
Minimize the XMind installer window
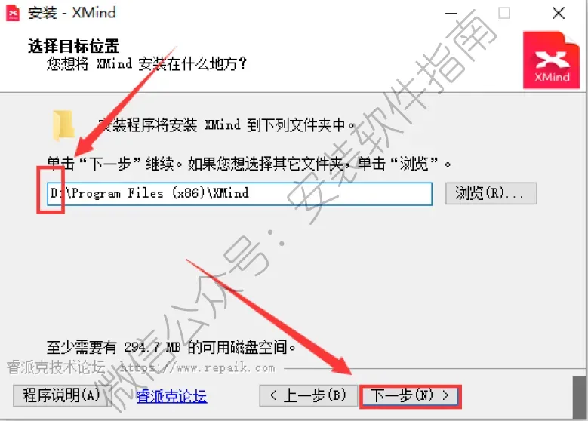tap(451, 14)
